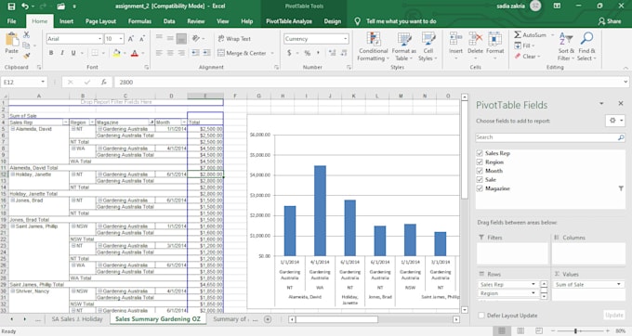Open Format as Table gallery
Image resolution: width=632 pixels, height=336 pixels.
(404, 46)
